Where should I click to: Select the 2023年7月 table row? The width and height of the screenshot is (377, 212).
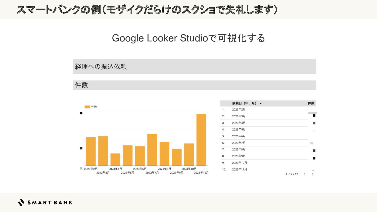tap(268, 143)
